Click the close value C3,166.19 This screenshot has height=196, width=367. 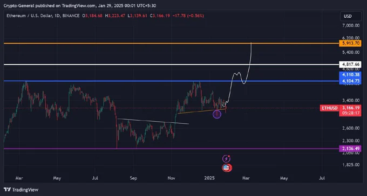[160, 16]
